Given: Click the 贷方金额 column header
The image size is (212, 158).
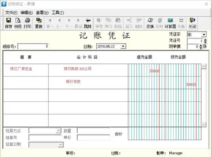Looking at the screenshot, I should point(178,57).
